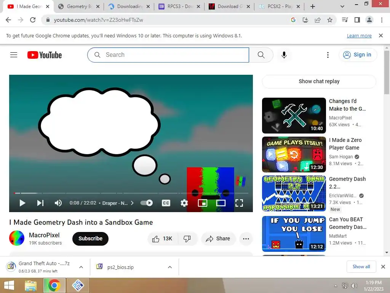
Task: Toggle Chrome side panel
Action: coord(357,20)
